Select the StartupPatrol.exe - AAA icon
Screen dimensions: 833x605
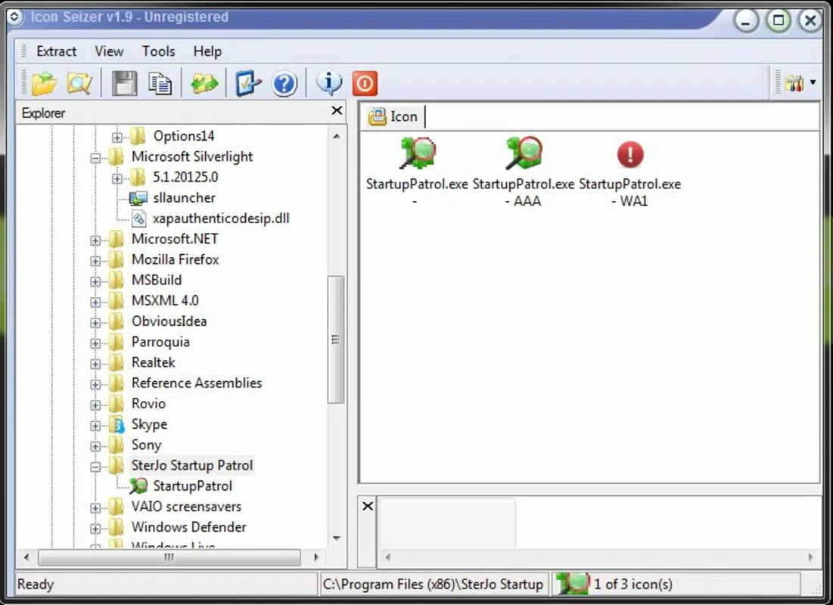(x=524, y=153)
